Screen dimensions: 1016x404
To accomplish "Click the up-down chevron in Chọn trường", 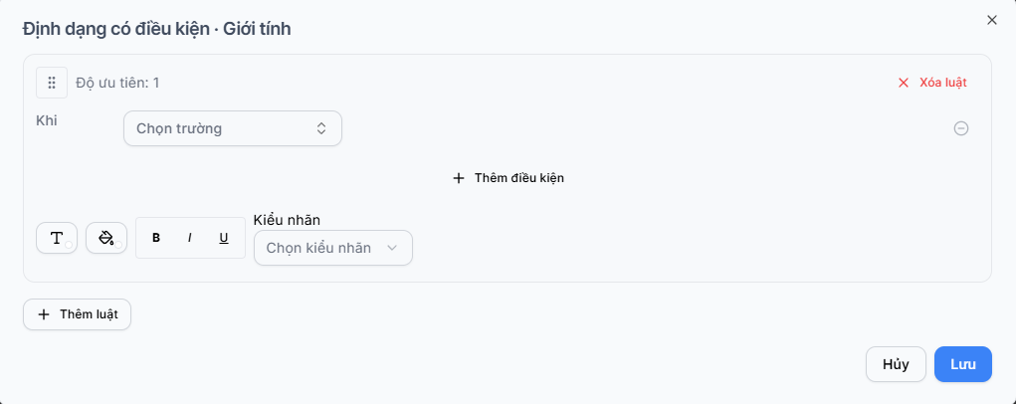I will tap(321, 128).
